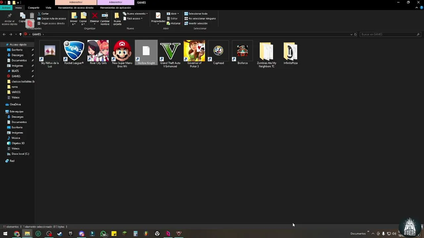
Task: Select Grand Theft Auto V Enhanced shortcut
Action: (x=170, y=54)
